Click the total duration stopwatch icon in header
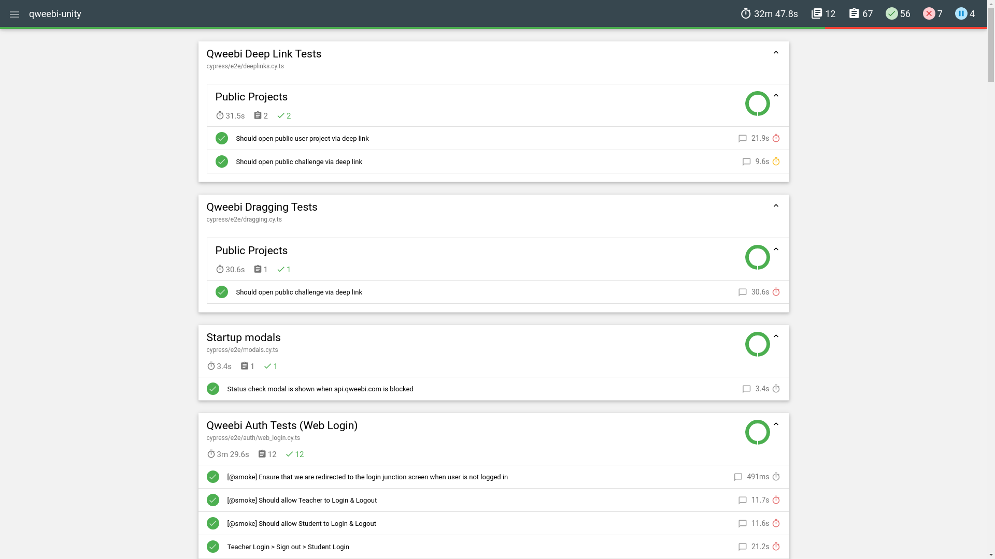995x559 pixels. click(x=746, y=14)
